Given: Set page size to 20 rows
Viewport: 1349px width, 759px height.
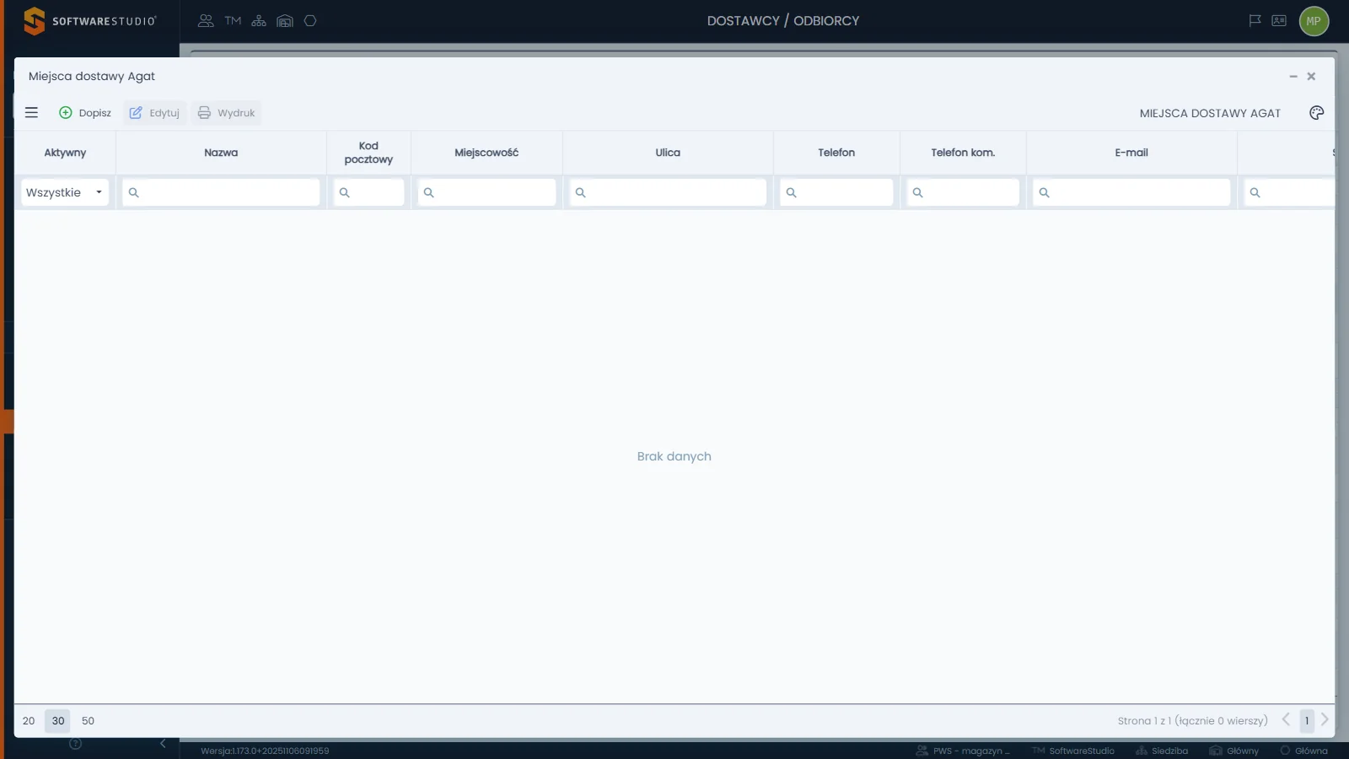Looking at the screenshot, I should pyautogui.click(x=29, y=721).
